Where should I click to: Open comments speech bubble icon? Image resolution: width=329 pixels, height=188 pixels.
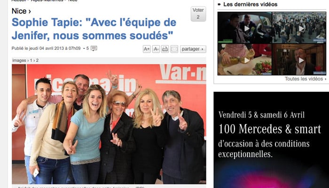pos(94,48)
